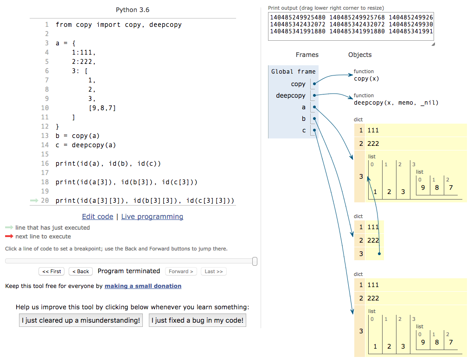
Task: Set breakpoint on line 13 b = copy(a)
Action: [x=77, y=136]
